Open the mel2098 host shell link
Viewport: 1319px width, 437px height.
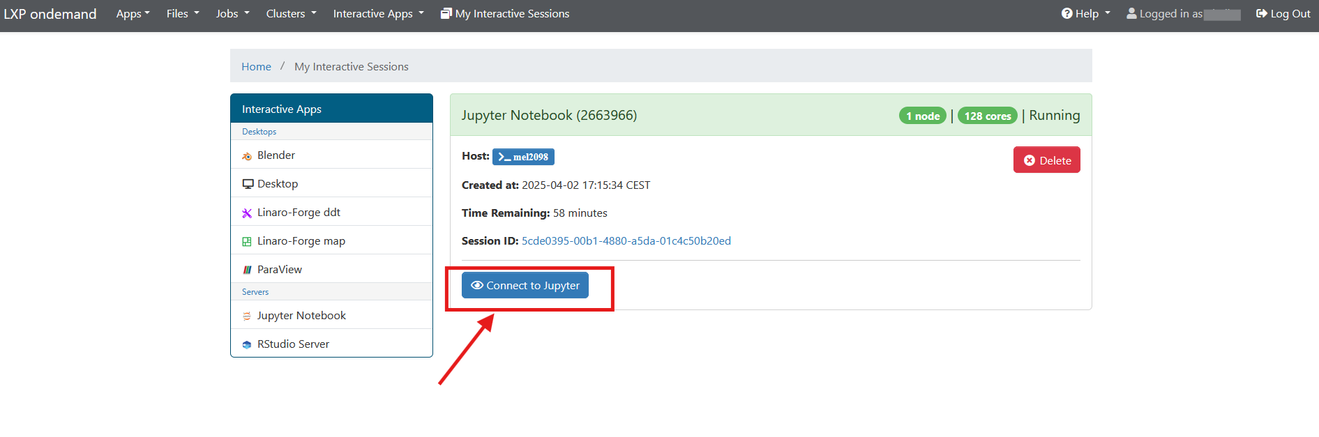[x=523, y=157]
